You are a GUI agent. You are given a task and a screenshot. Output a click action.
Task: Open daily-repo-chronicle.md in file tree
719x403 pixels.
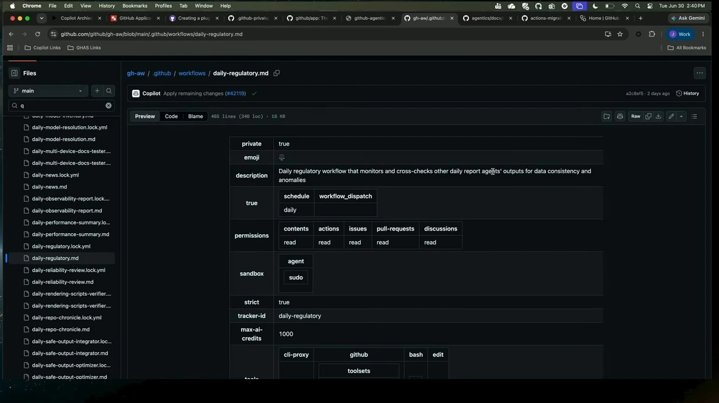[61, 330]
